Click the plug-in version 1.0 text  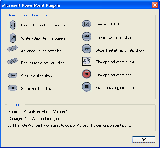pos(39,112)
